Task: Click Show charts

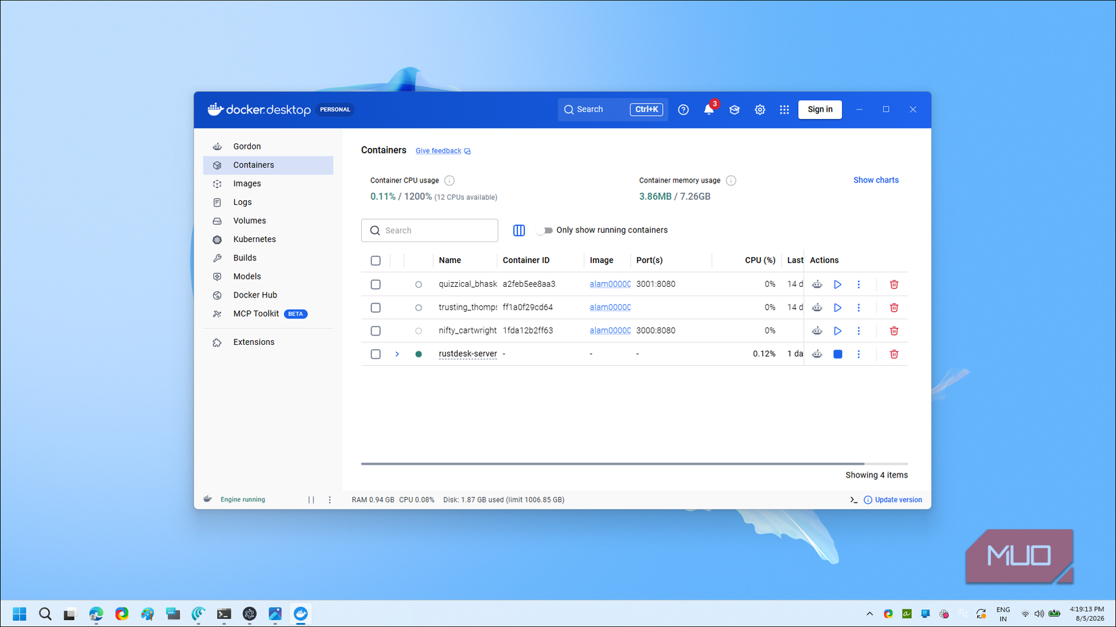Action: [x=876, y=181]
